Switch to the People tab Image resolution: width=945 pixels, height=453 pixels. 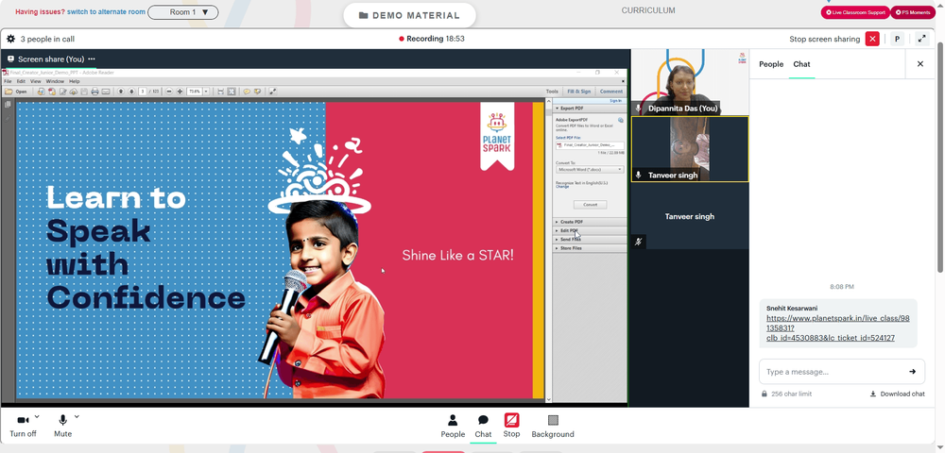click(x=771, y=64)
